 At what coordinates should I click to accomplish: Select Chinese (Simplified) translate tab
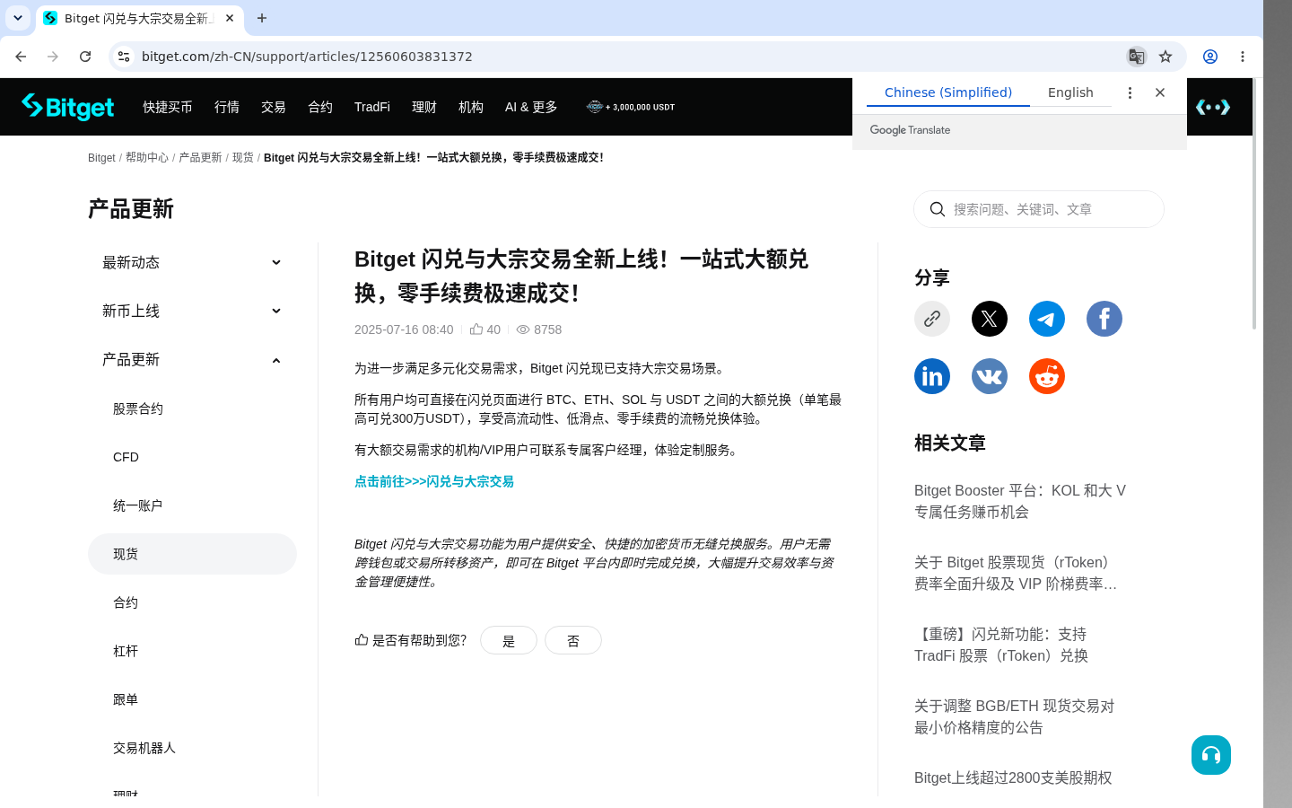coord(948,92)
